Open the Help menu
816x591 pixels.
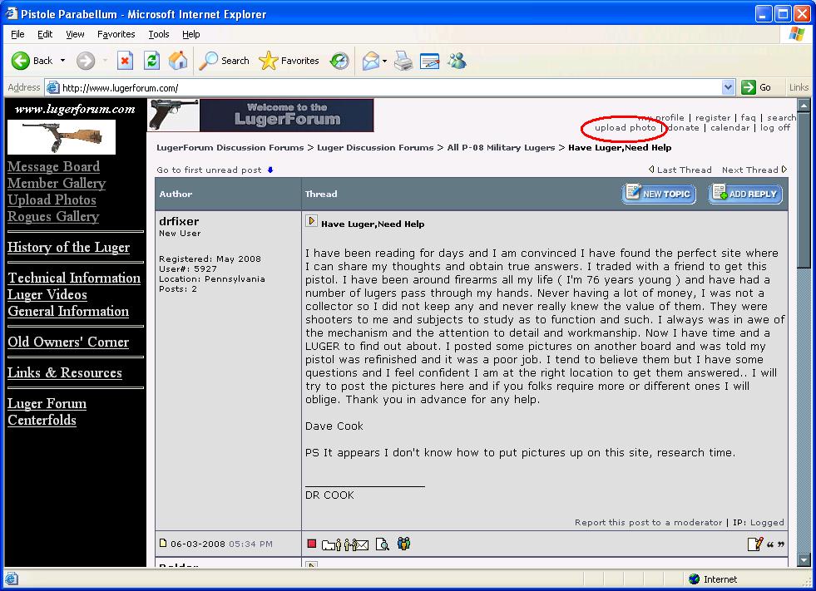point(191,34)
